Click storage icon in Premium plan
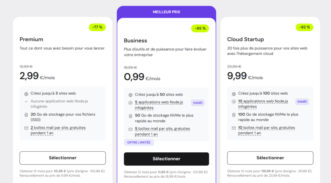Viewport: 331px width, 183px height. (x=26, y=115)
